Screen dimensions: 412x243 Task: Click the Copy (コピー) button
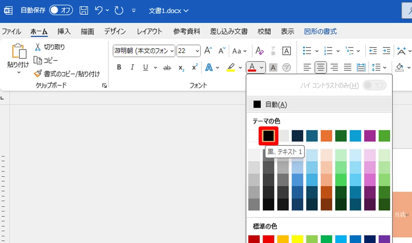pos(46,61)
